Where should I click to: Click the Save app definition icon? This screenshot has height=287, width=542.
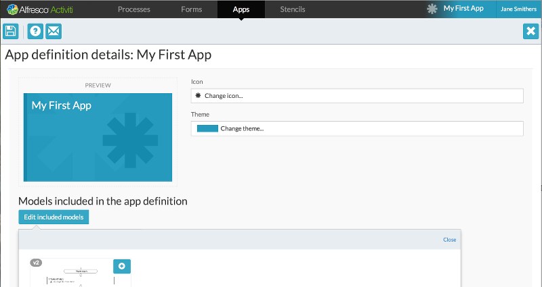pos(11,32)
